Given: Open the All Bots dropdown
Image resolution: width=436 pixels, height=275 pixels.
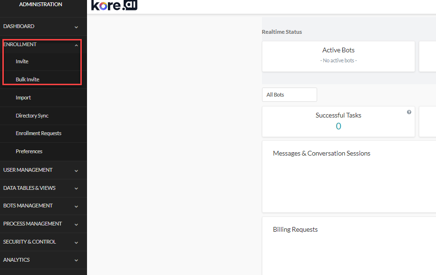Looking at the screenshot, I should point(289,95).
